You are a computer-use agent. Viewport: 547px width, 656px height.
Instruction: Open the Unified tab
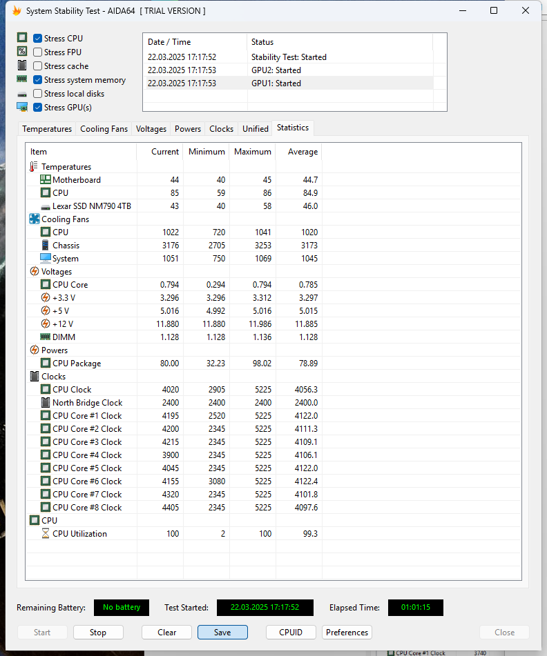pyautogui.click(x=256, y=129)
